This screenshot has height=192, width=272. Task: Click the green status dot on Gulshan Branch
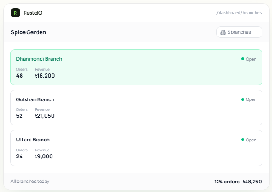coord(243,99)
